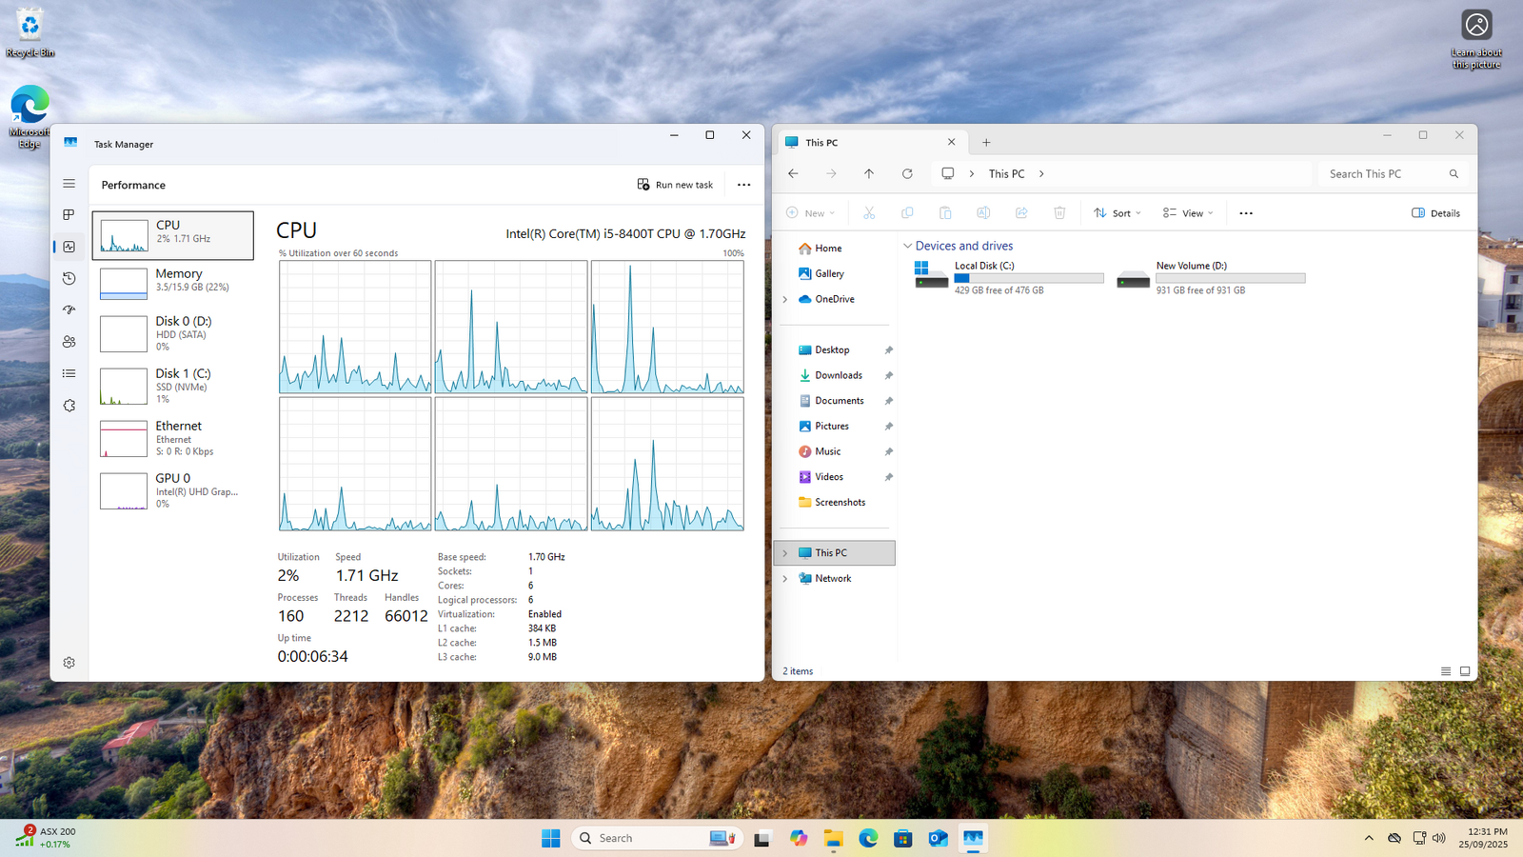The width and height of the screenshot is (1523, 857).
Task: Open the Sort dropdown menu
Action: point(1118,213)
